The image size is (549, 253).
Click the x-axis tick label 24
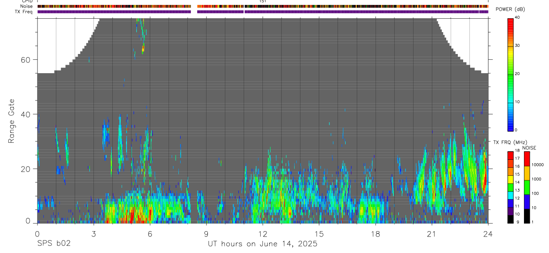point(488,234)
